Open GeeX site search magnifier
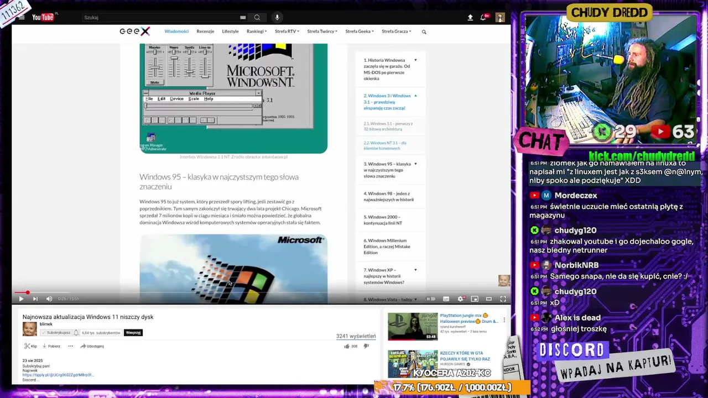The width and height of the screenshot is (708, 398). coord(424,32)
